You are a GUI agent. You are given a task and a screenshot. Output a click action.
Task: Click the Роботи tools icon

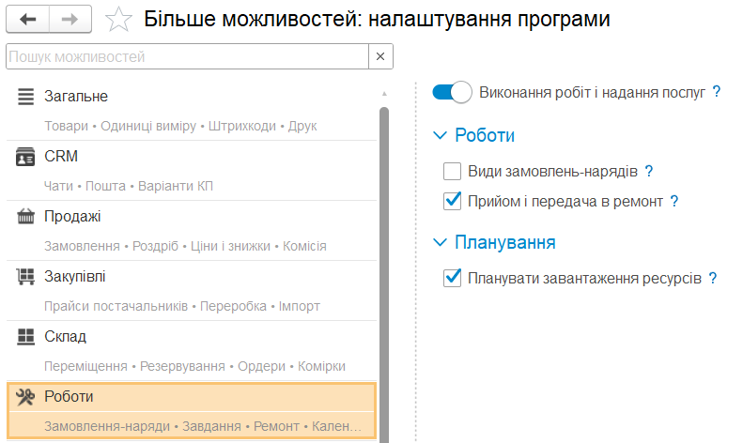[25, 397]
